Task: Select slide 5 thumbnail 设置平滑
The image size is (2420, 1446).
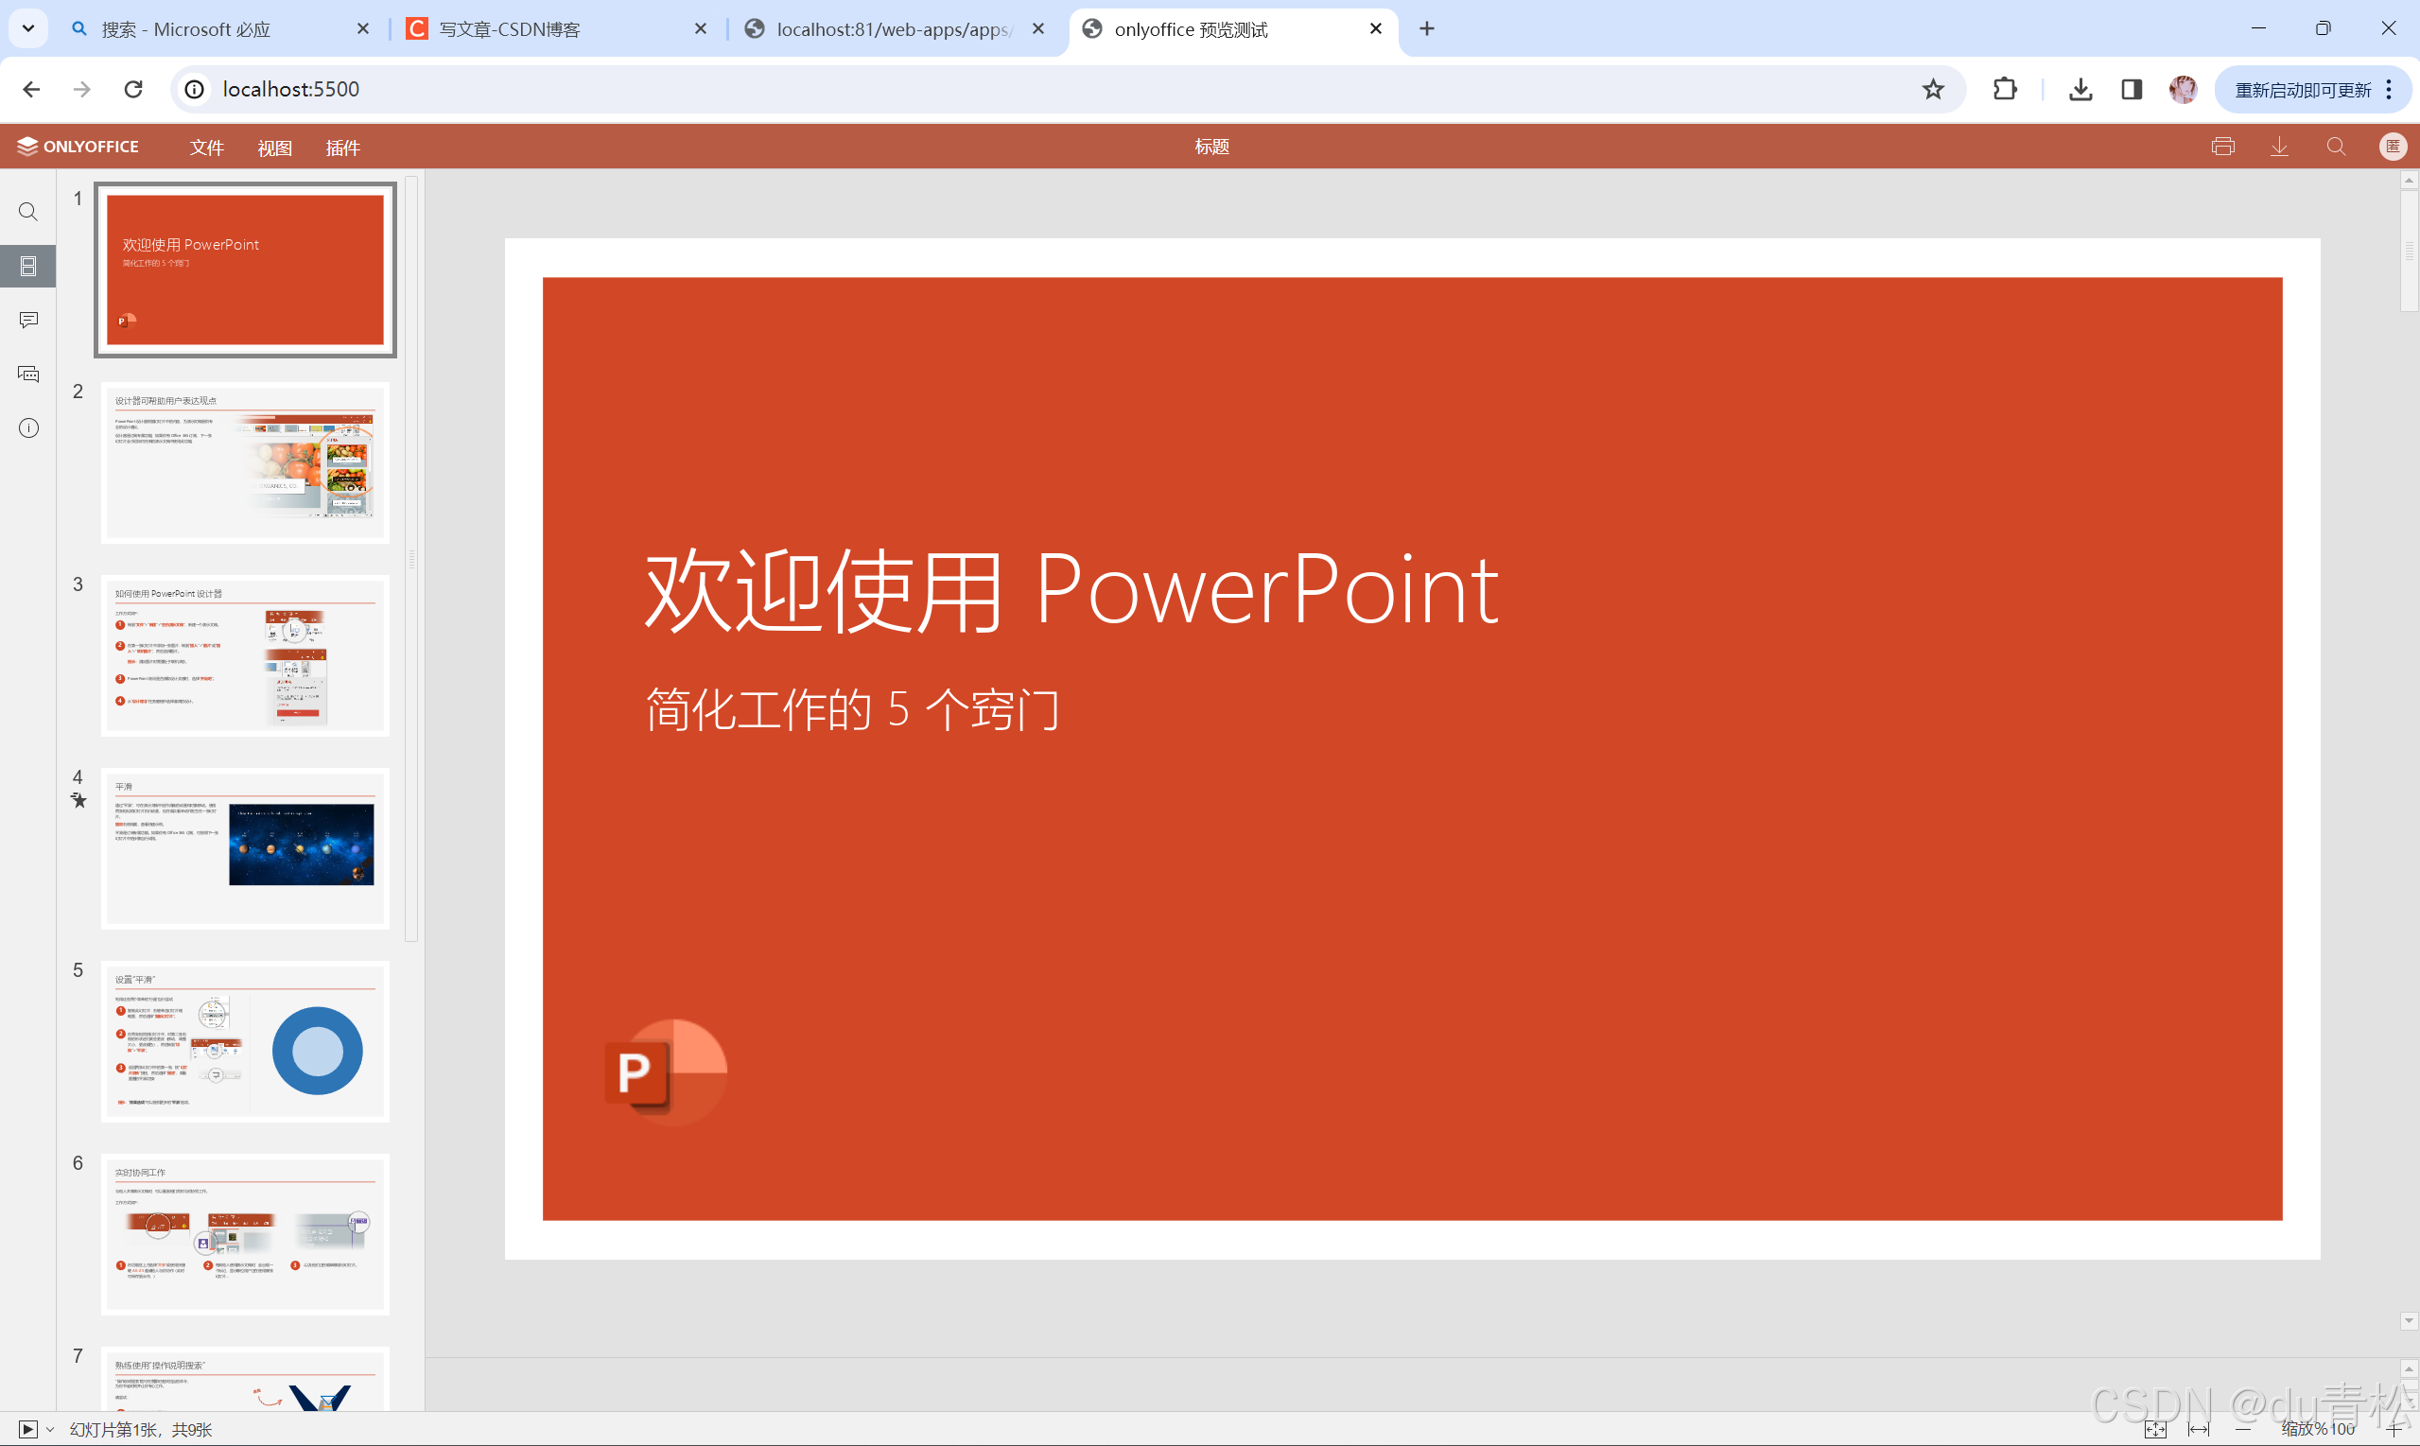Action: click(245, 1040)
